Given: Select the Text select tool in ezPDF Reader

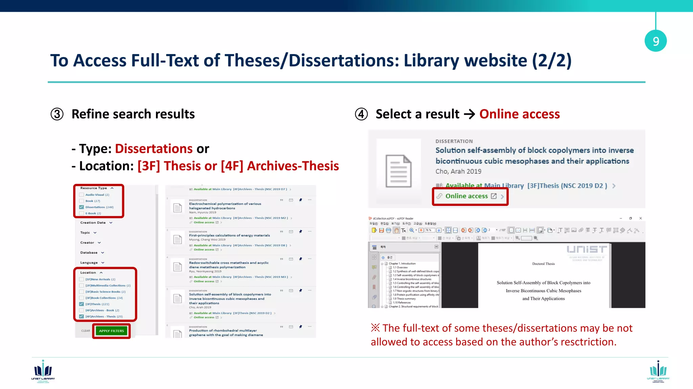Looking at the screenshot, I should (x=404, y=230).
